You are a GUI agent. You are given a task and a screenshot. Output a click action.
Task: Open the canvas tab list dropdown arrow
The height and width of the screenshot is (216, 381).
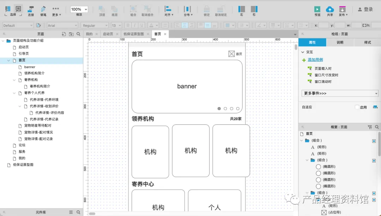[x=295, y=35]
